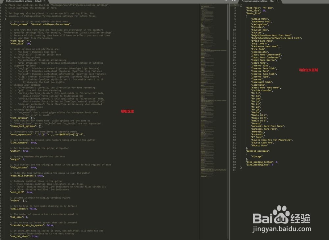The height and width of the screenshot is (240, 329).
Task: Click the "mini_diff": true line
Action: (22, 192)
